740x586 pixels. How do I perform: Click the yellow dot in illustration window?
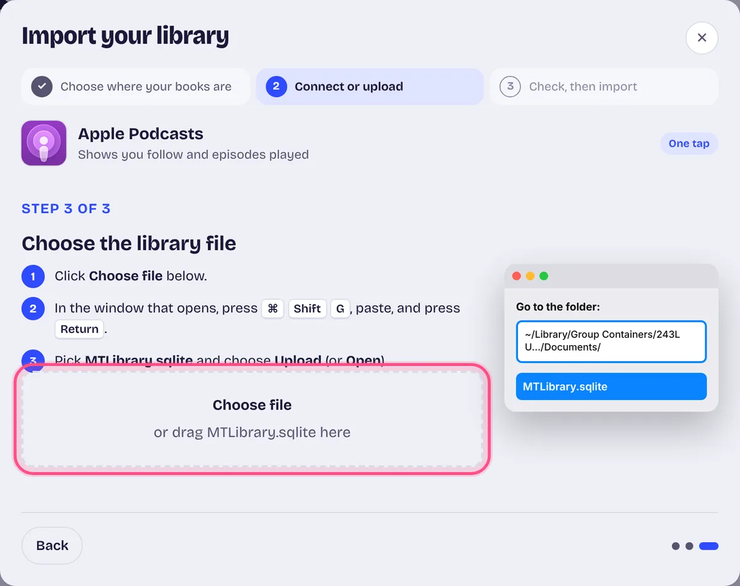pyautogui.click(x=530, y=276)
